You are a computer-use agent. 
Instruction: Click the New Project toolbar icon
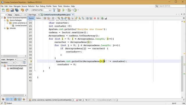pos(8,10)
